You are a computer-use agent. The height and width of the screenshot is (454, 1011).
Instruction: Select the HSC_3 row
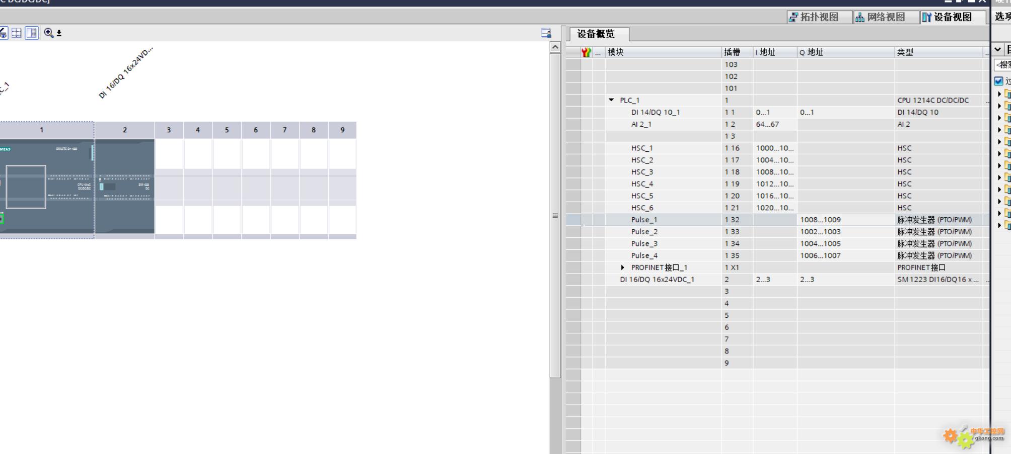click(x=777, y=172)
